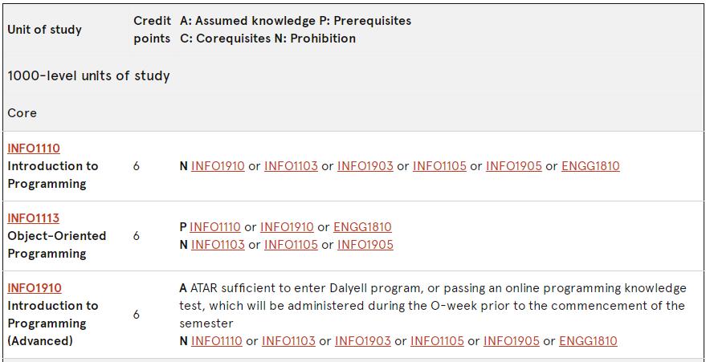
Task: Select ENGG1810 prerequisite link for INFO1113
Action: click(x=362, y=227)
